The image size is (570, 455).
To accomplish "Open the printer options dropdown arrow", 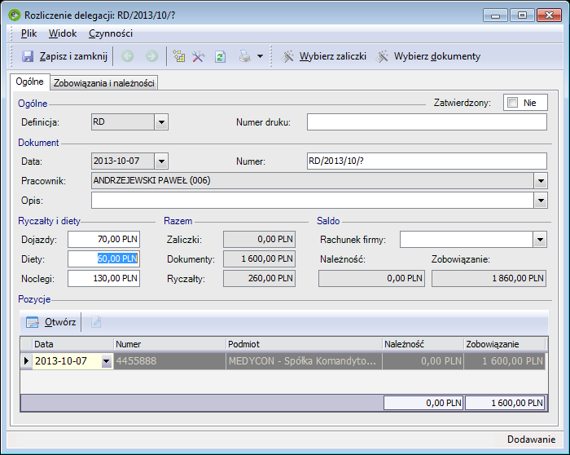I will coord(261,56).
